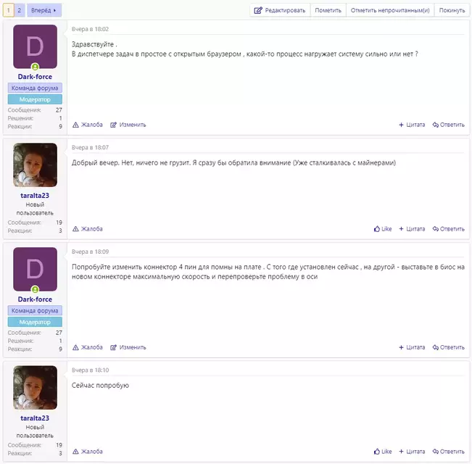Viewport: 472px width, 464px height.
Task: Like the 18:10 post
Action: (383, 452)
